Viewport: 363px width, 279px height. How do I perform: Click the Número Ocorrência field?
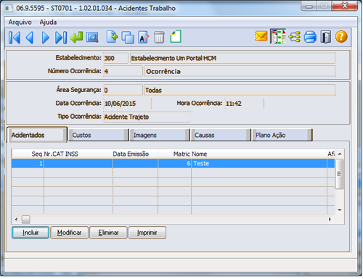[x=123, y=71]
